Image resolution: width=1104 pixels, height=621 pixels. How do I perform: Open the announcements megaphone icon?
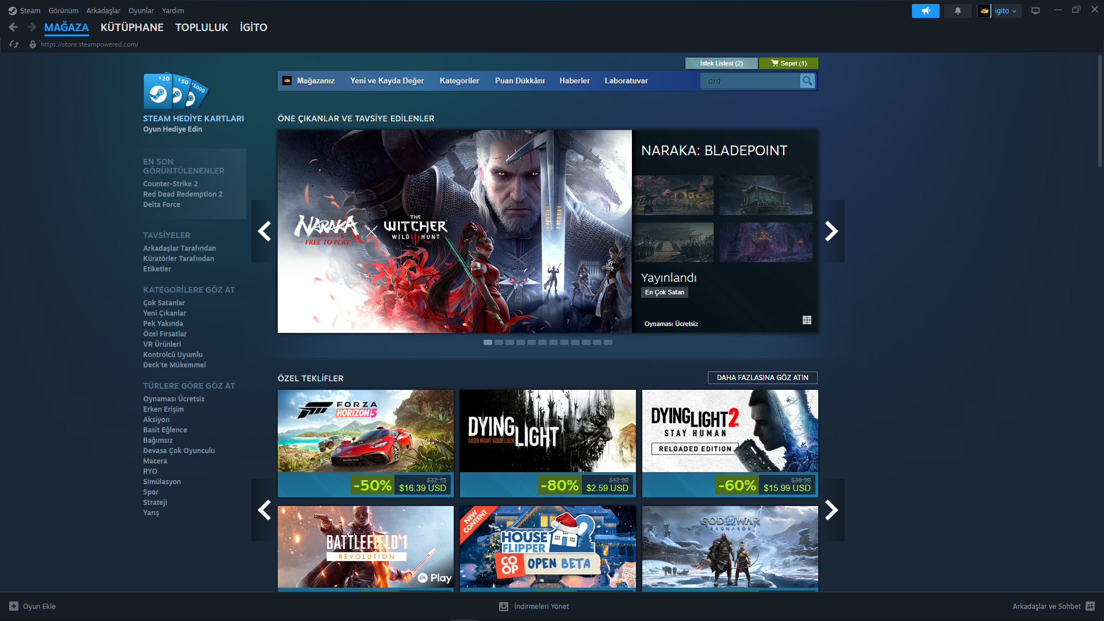click(x=925, y=11)
